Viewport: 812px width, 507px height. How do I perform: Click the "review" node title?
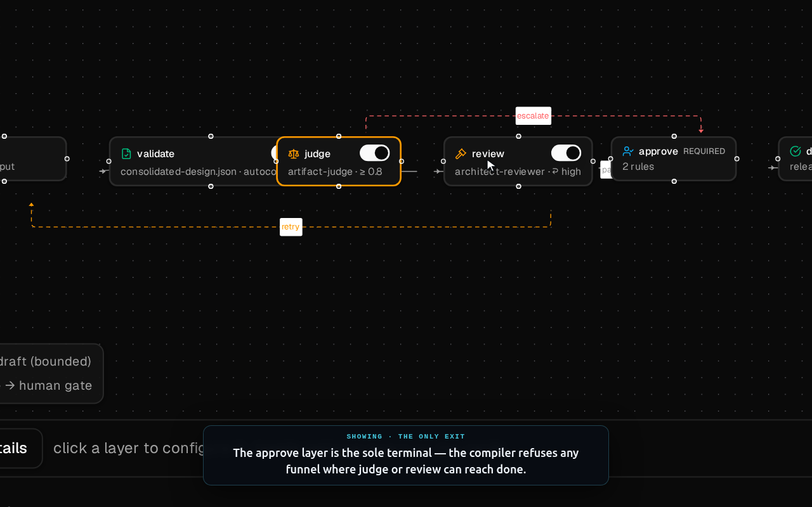[x=488, y=154]
